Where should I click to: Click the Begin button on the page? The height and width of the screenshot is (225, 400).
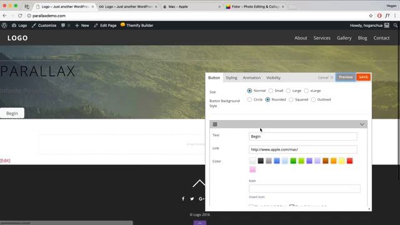coord(12,113)
